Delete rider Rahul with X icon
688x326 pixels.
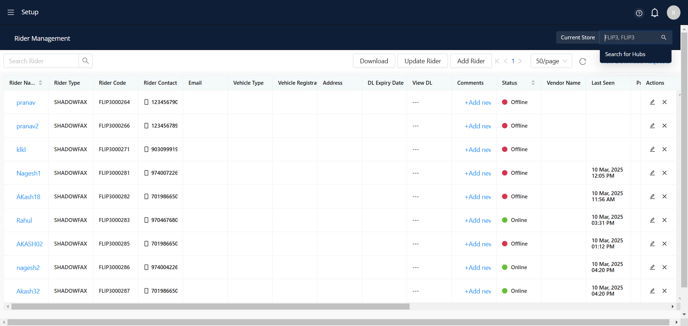[x=664, y=220]
